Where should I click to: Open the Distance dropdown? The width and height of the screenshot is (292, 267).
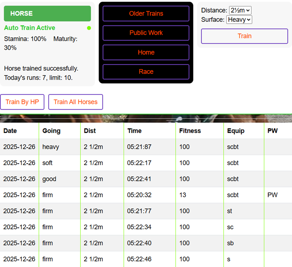click(x=240, y=10)
